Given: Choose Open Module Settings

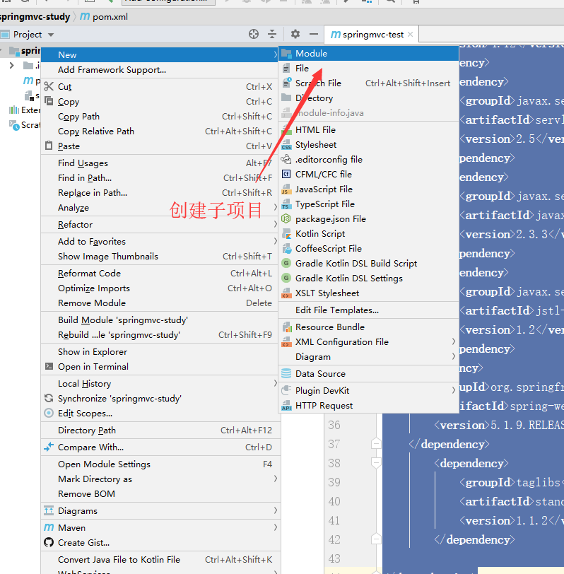Looking at the screenshot, I should click(160, 464).
